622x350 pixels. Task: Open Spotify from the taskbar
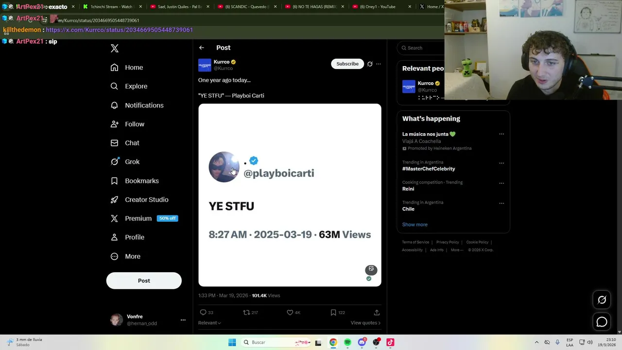tap(347, 342)
